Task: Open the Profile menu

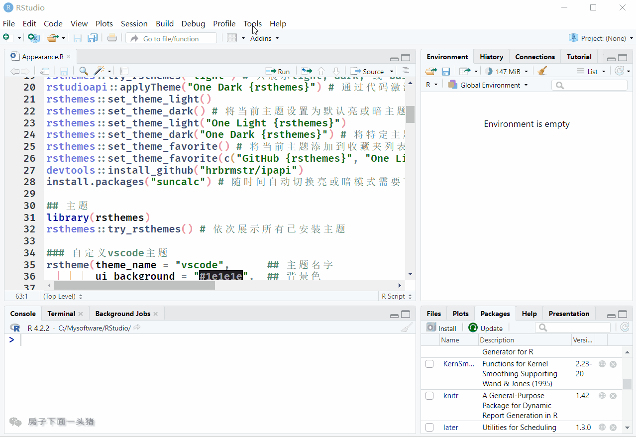Action: pyautogui.click(x=224, y=23)
